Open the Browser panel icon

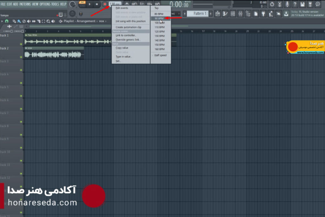(248, 14)
